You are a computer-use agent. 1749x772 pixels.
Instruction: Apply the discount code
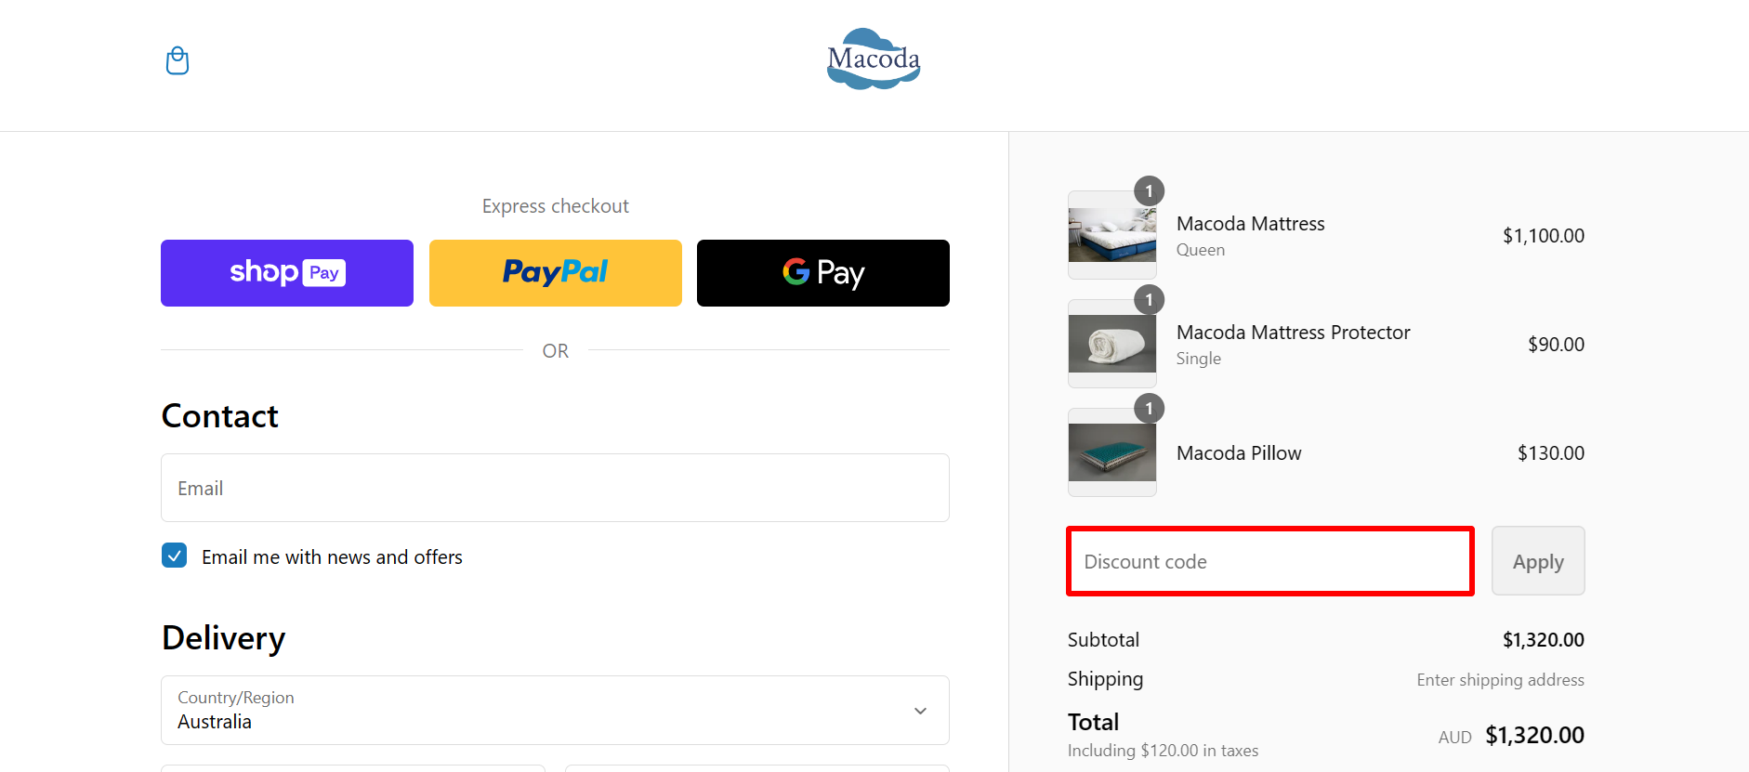pos(1538,561)
